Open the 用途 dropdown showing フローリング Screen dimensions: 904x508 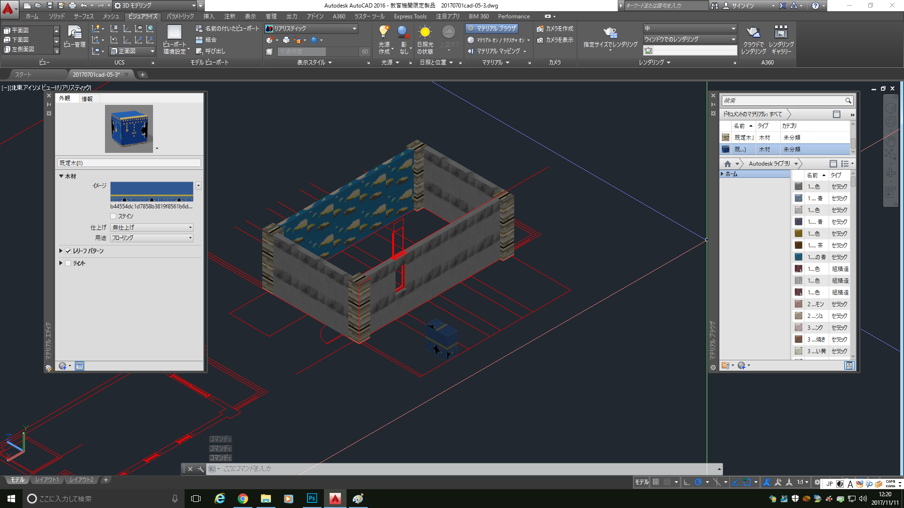coord(152,238)
